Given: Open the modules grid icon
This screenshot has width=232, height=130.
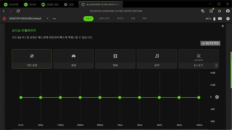Looking at the screenshot, I should click(x=211, y=11).
